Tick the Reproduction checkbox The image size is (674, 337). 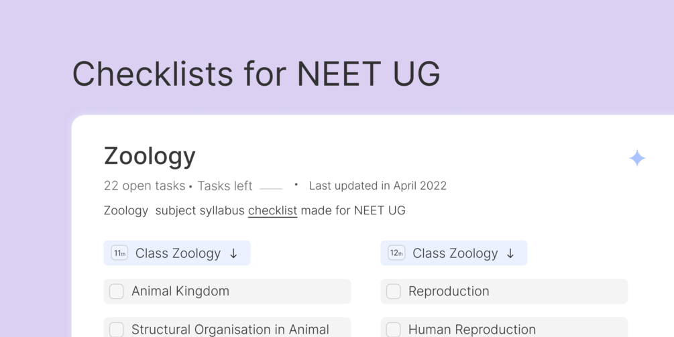[394, 291]
